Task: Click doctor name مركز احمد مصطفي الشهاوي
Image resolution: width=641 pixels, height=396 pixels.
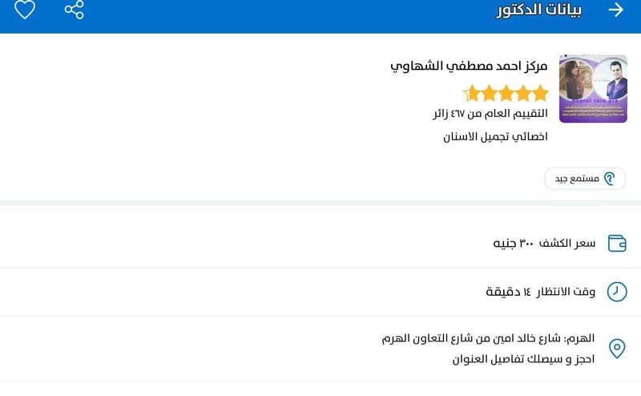Action: pos(469,66)
